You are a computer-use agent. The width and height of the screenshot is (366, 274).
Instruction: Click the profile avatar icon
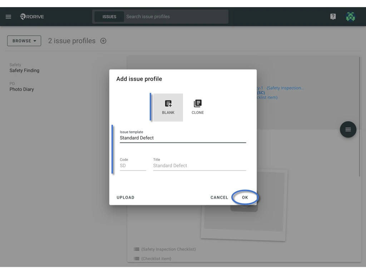(x=351, y=16)
